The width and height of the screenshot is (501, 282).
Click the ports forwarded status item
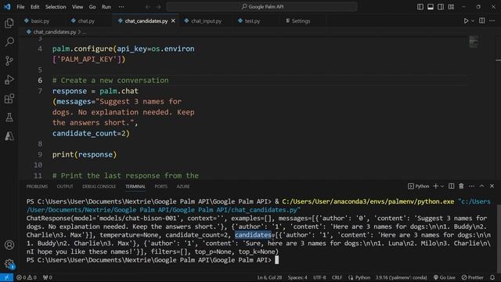tap(47, 277)
